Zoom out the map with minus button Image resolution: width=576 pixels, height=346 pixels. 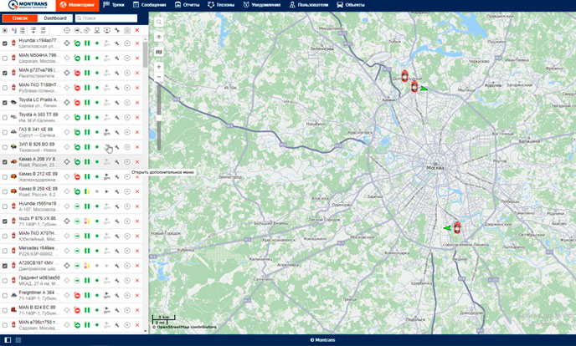pyautogui.click(x=159, y=77)
